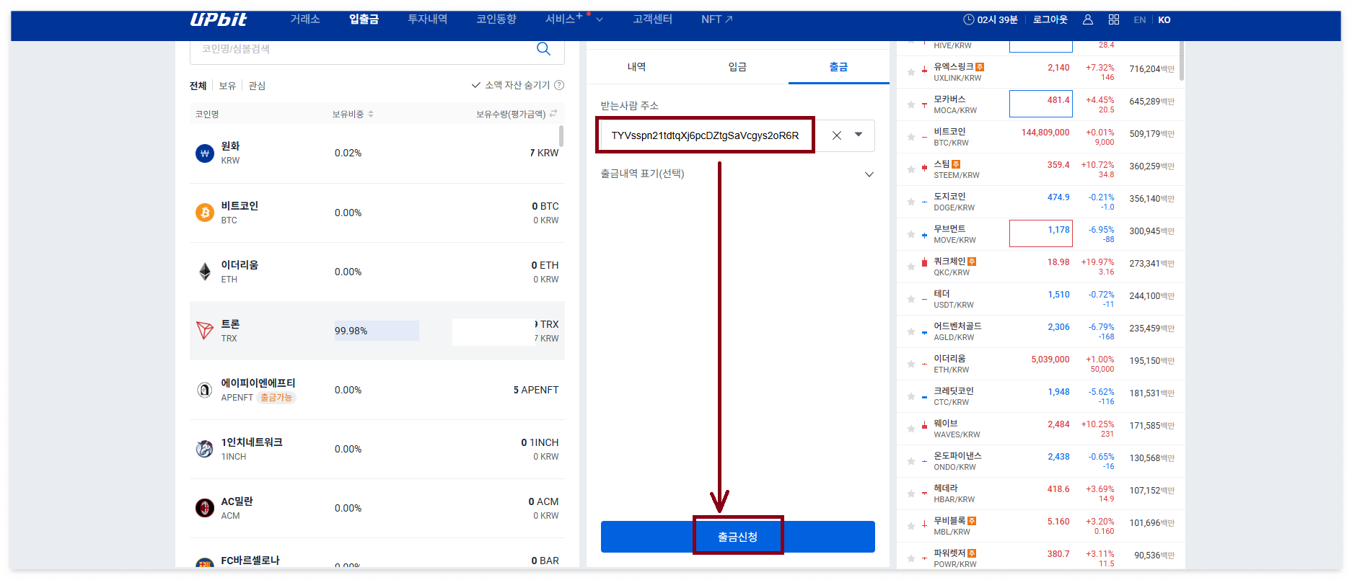
Task: Click the market list scrollbar
Action: tap(1181, 61)
